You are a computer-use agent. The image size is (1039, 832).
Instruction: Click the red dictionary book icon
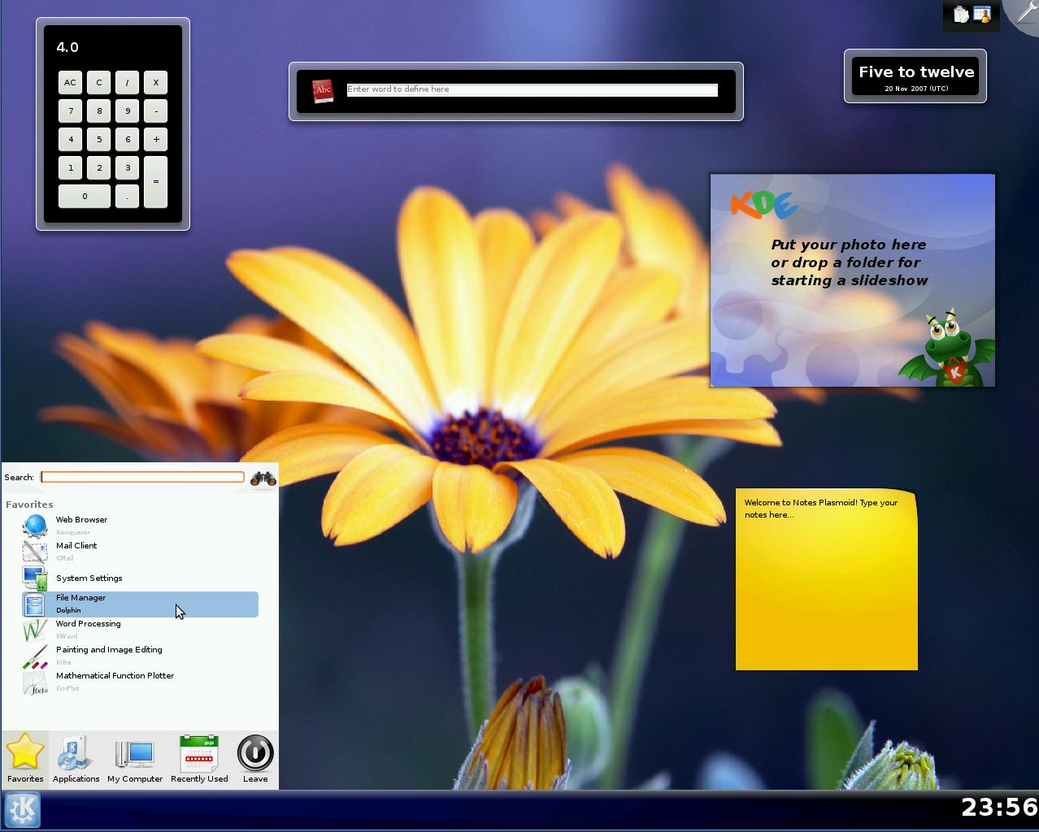point(323,90)
